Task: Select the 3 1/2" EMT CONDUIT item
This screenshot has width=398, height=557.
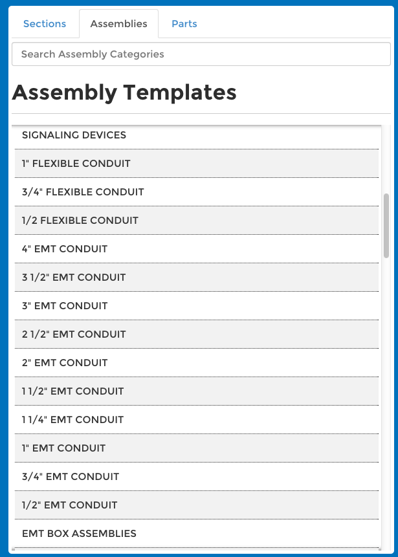Action: click(x=196, y=278)
